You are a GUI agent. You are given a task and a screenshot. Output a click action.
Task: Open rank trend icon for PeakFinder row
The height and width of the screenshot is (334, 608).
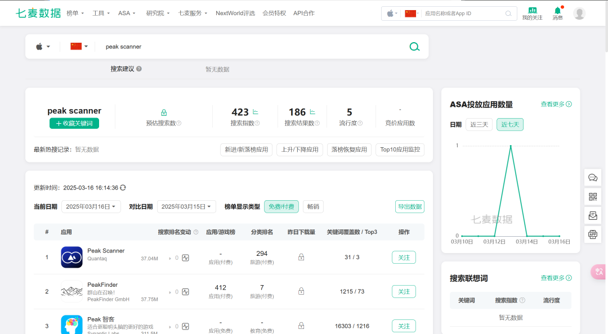coord(185,292)
